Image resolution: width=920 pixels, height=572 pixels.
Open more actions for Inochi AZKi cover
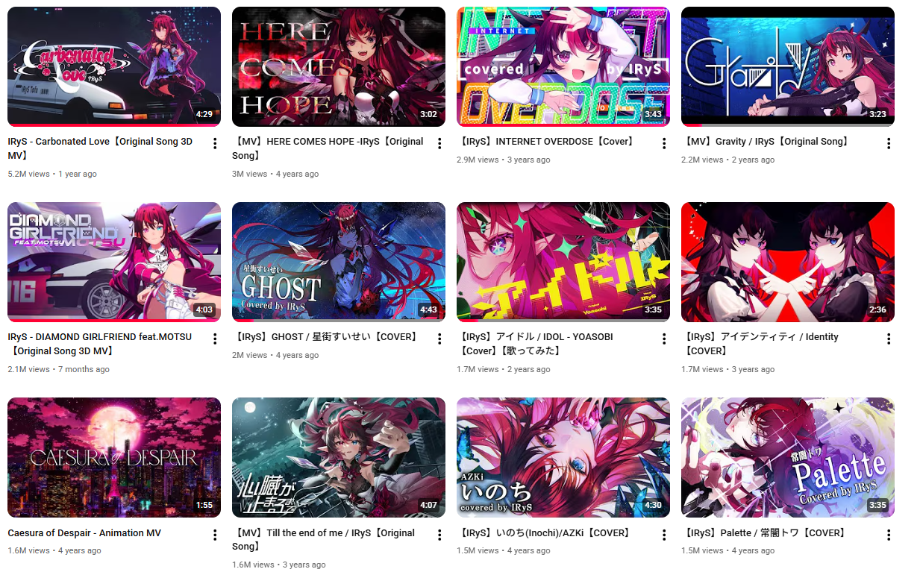coord(664,535)
